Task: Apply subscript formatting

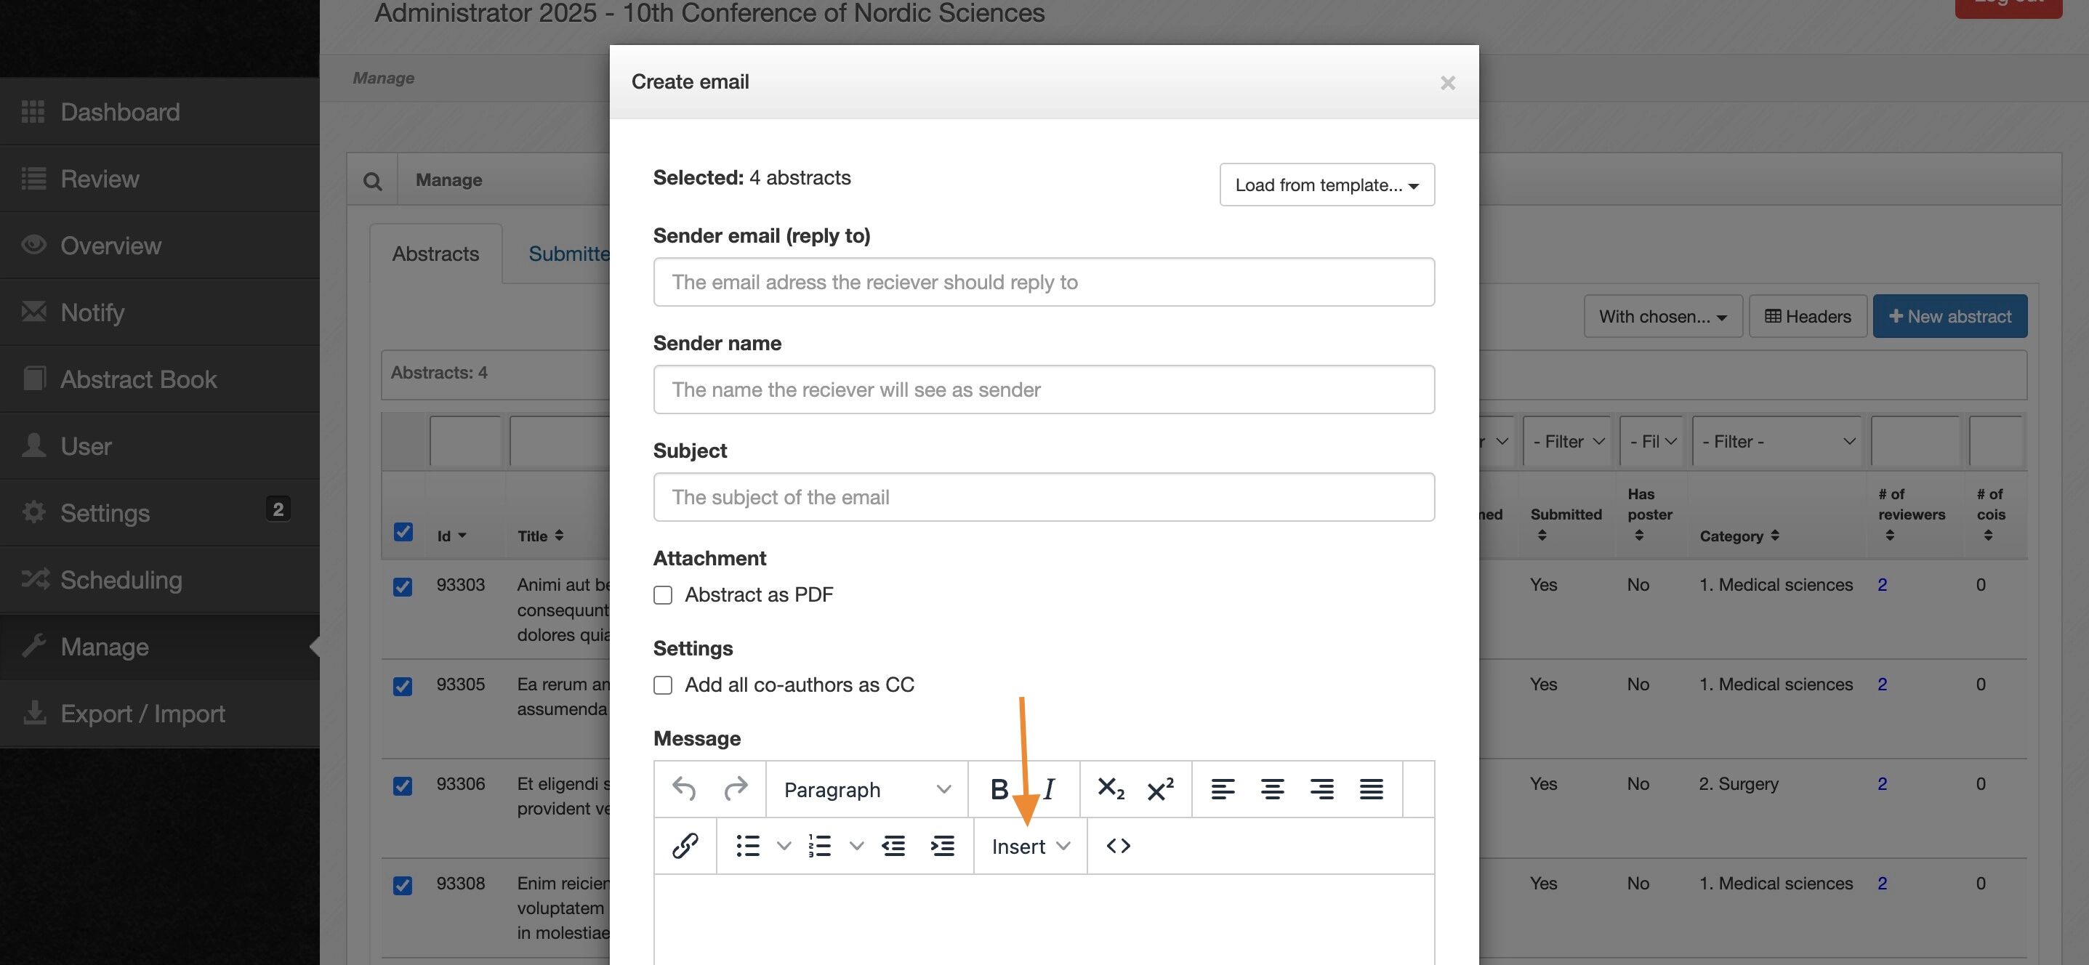Action: pyautogui.click(x=1110, y=789)
